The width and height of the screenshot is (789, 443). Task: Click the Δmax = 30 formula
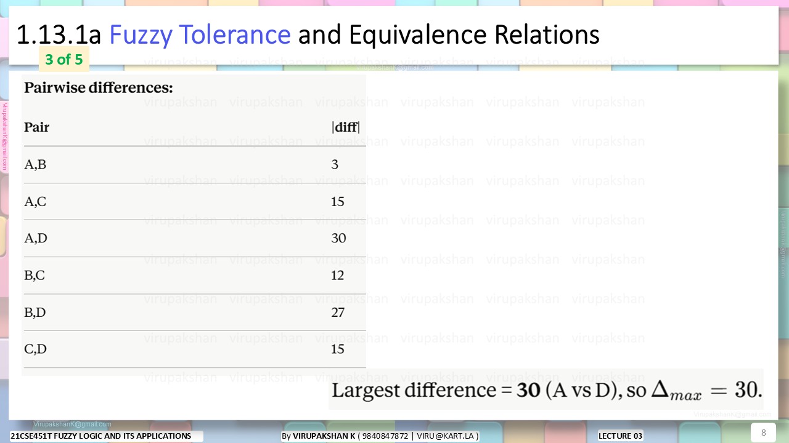[708, 390]
